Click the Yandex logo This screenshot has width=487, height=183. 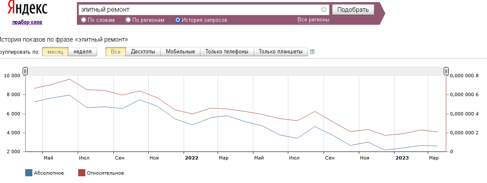tap(28, 9)
